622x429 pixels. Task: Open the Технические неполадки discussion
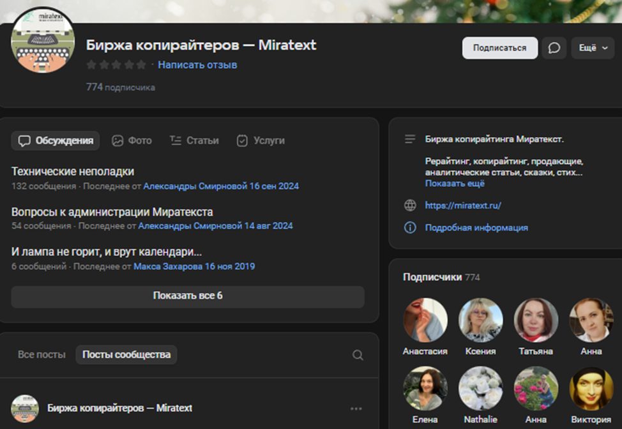coord(73,171)
